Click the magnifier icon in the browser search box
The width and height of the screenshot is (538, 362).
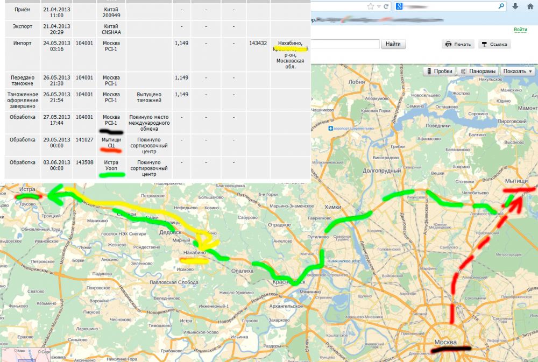click(x=501, y=6)
